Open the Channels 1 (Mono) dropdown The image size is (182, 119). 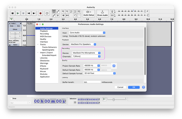click(86, 56)
